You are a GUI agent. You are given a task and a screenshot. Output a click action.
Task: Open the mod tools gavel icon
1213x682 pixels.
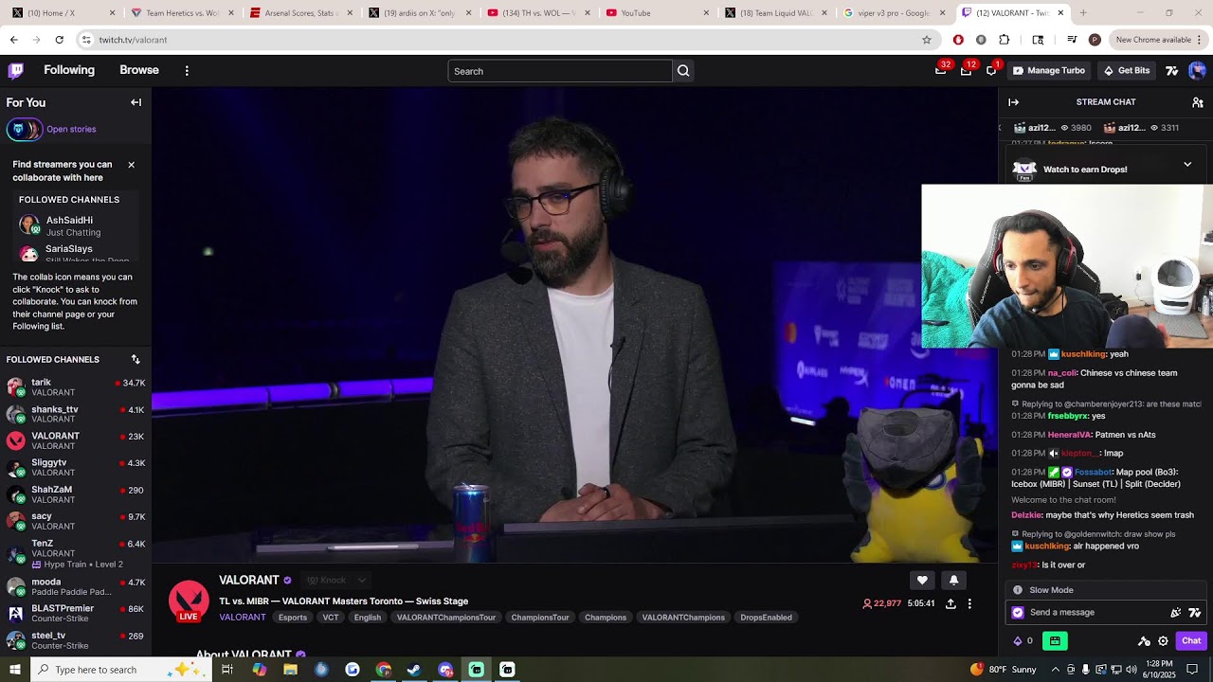1144,641
